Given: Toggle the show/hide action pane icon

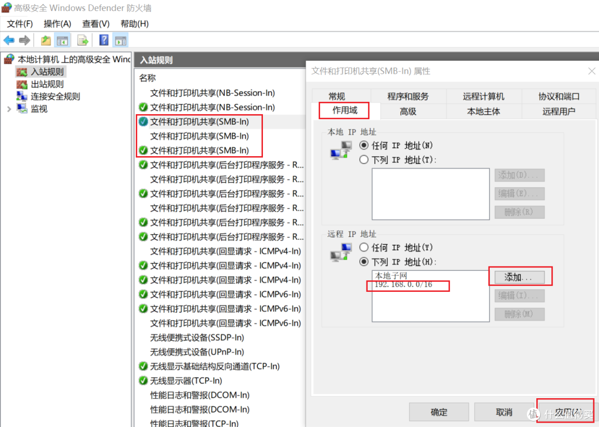Looking at the screenshot, I should point(121,40).
